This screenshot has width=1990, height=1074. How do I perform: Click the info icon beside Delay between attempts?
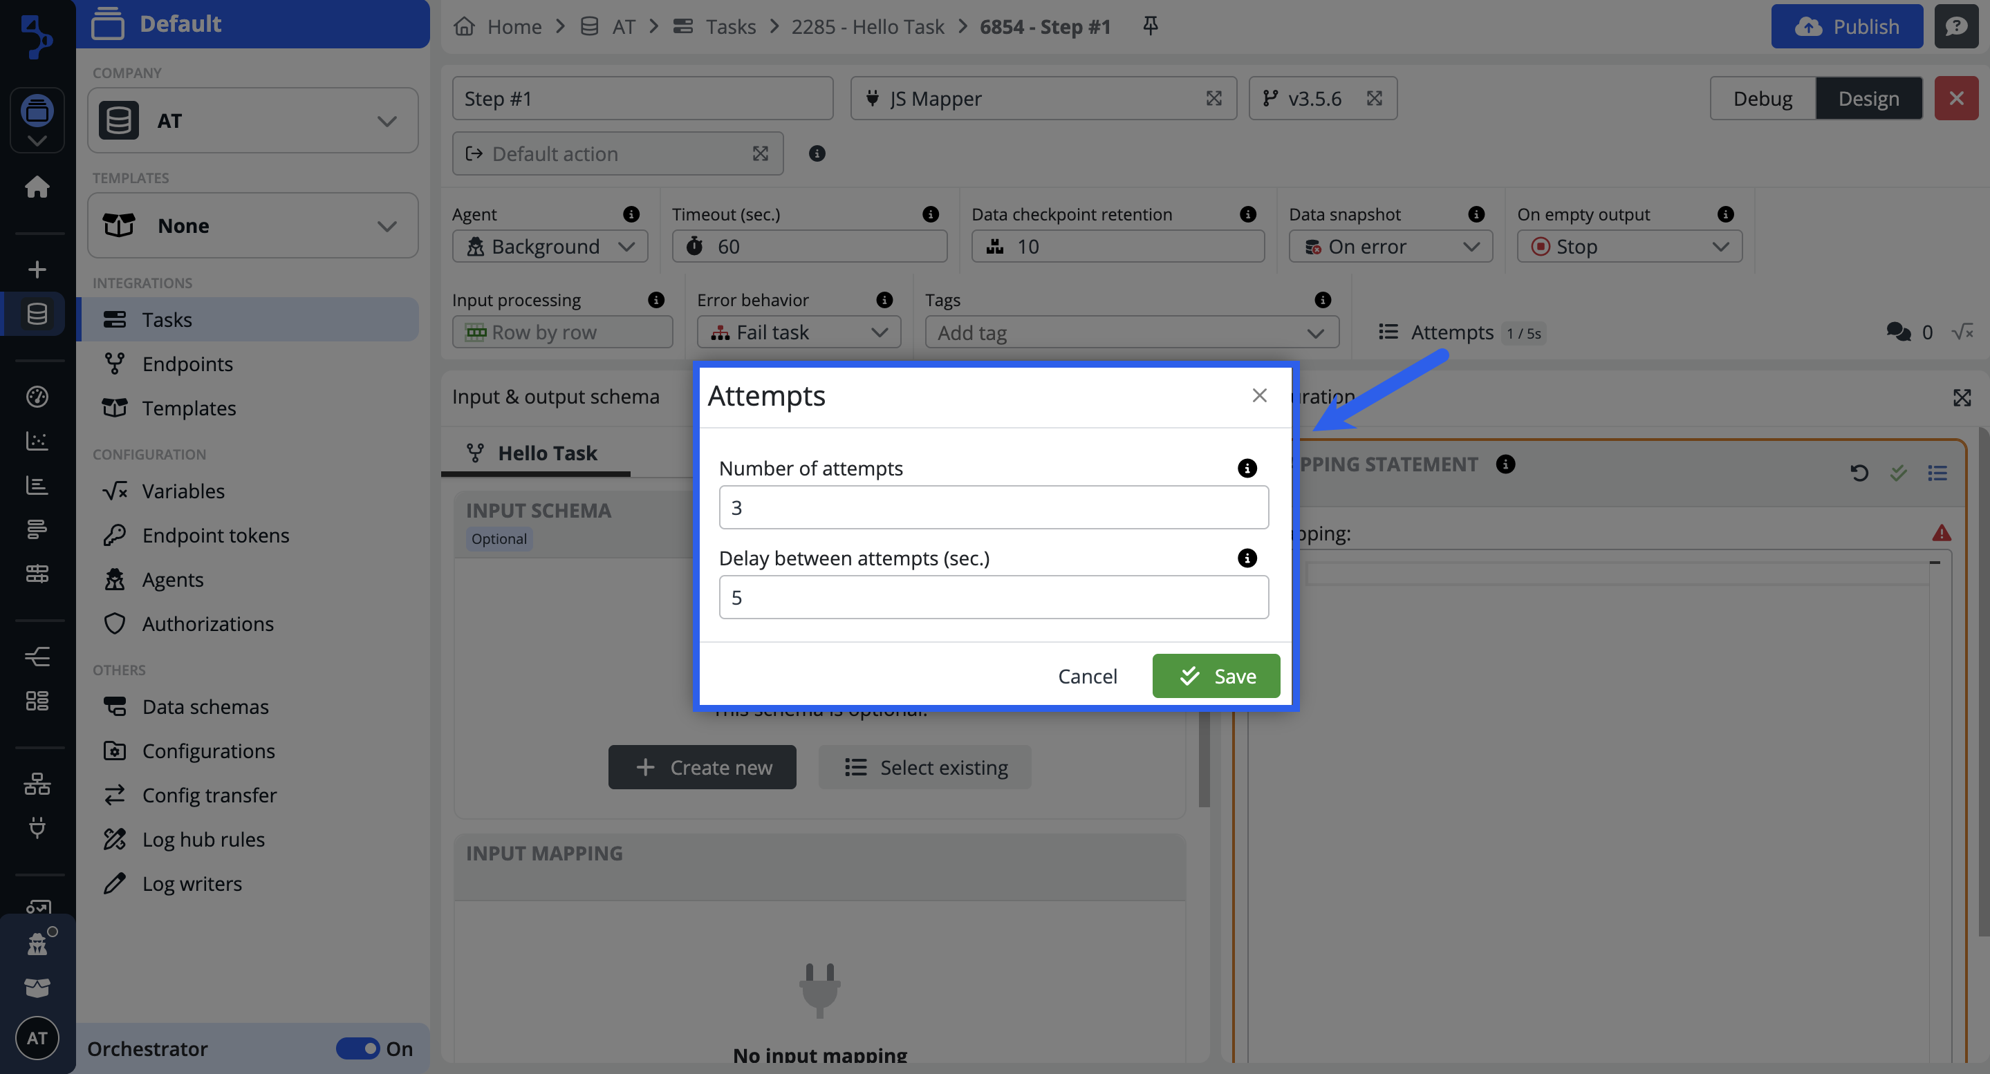point(1247,558)
